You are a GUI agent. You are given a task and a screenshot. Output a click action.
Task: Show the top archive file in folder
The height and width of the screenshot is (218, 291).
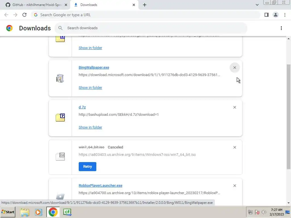point(90,48)
